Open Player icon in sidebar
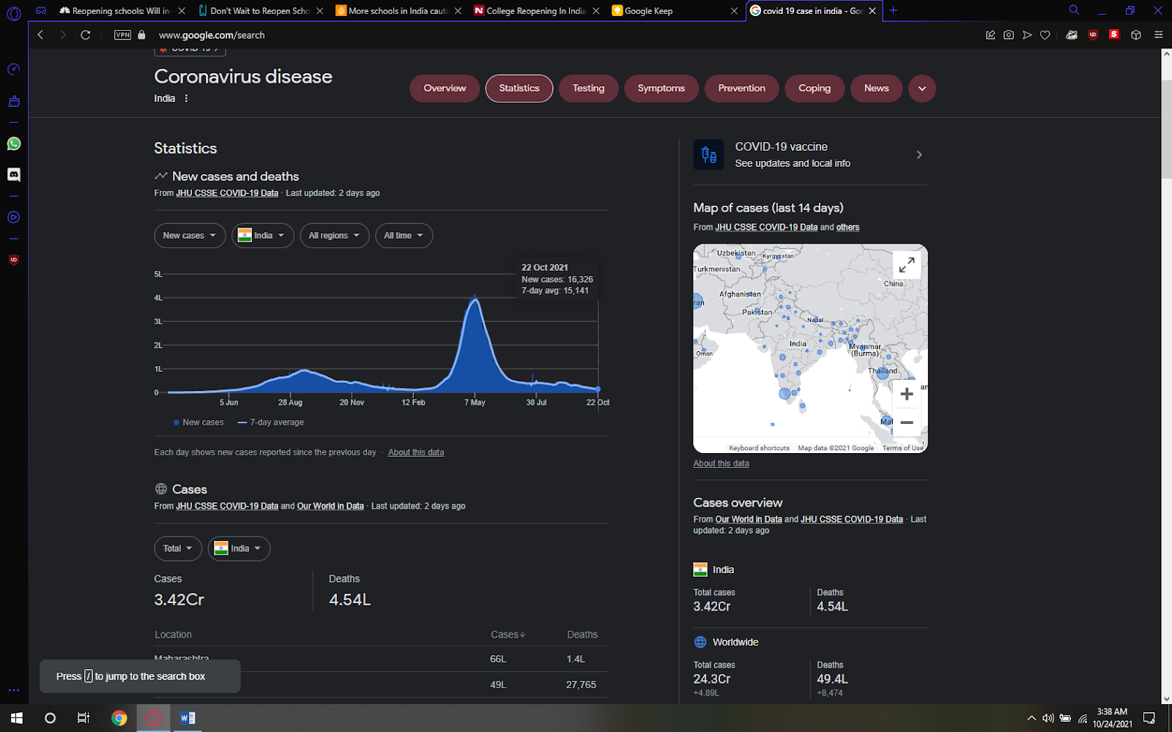The height and width of the screenshot is (732, 1172). click(x=13, y=217)
